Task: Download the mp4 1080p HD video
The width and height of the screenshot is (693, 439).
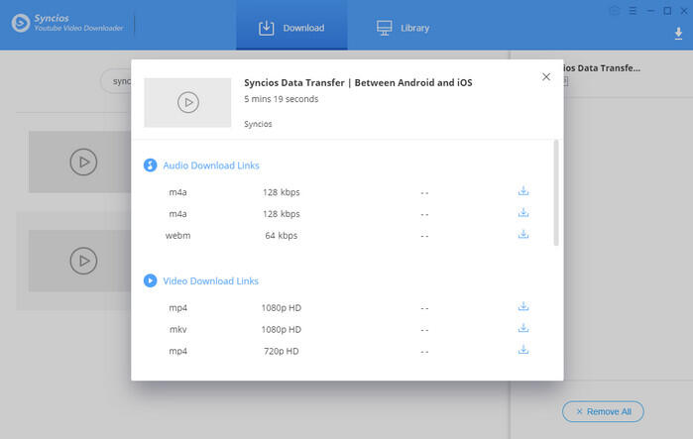Action: pyautogui.click(x=523, y=307)
